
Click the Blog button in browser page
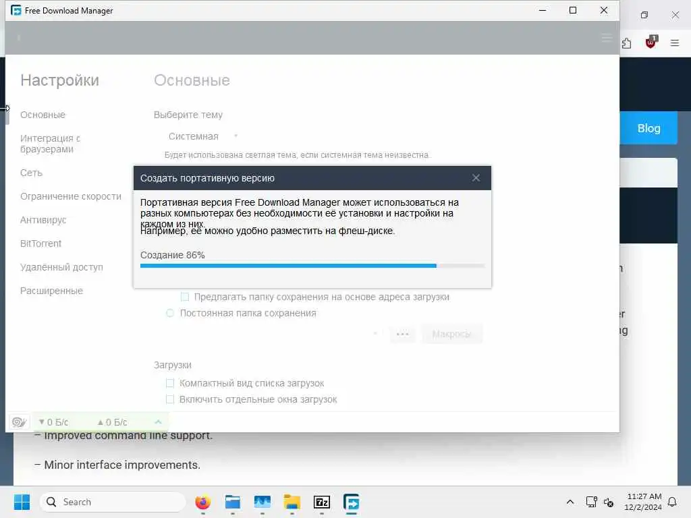tap(648, 128)
